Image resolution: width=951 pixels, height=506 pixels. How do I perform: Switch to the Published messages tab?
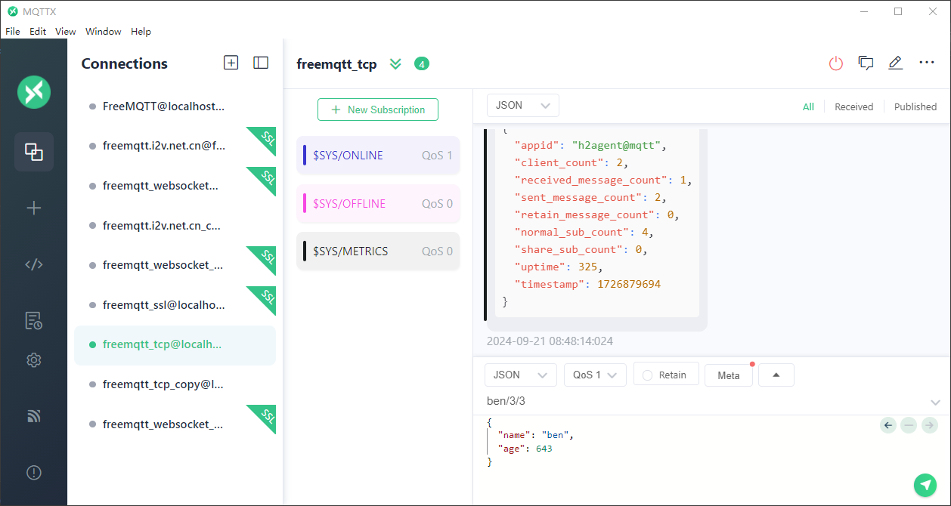pos(915,106)
